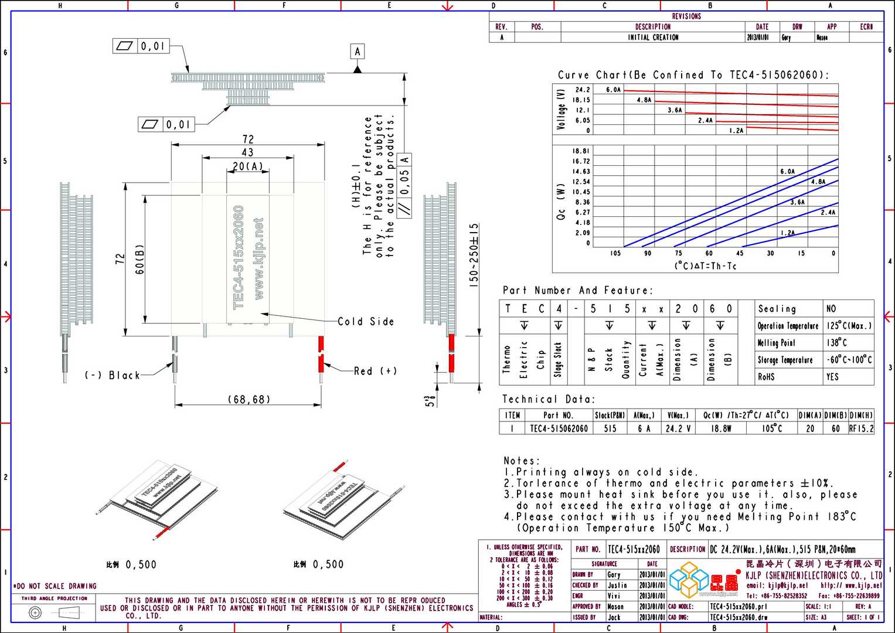The width and height of the screenshot is (895, 633).
Task: Click the arrow above Thermo Electric Chip label
Action: point(524,325)
